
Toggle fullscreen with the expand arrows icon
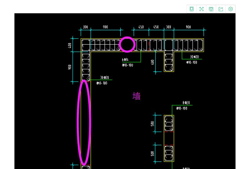click(201, 9)
